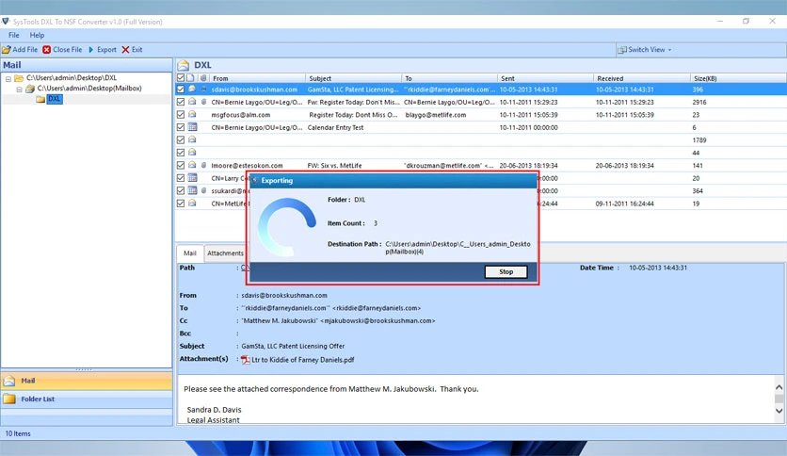This screenshot has width=787, height=456.
Task: Uncheck the Fw: Register Today row checkbox
Action: pyautogui.click(x=181, y=102)
